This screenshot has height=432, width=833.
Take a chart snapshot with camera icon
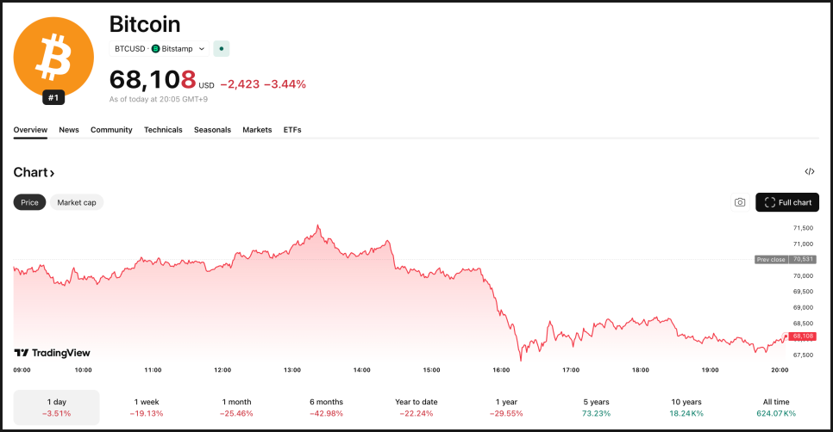point(739,202)
